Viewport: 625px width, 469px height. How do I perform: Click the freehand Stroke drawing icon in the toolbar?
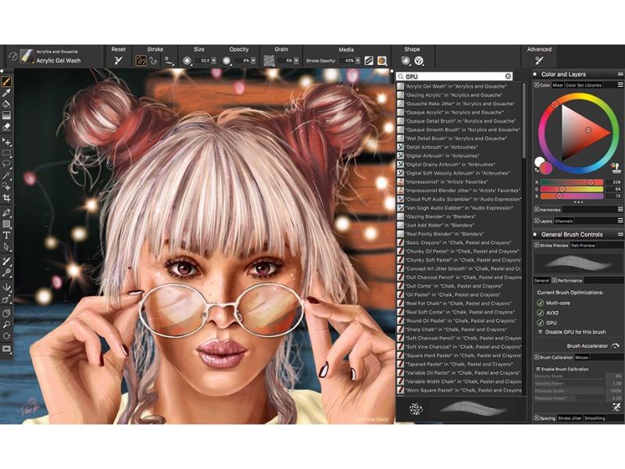tap(141, 59)
